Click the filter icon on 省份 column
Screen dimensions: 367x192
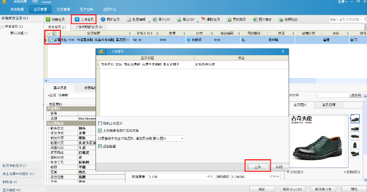[348, 34]
